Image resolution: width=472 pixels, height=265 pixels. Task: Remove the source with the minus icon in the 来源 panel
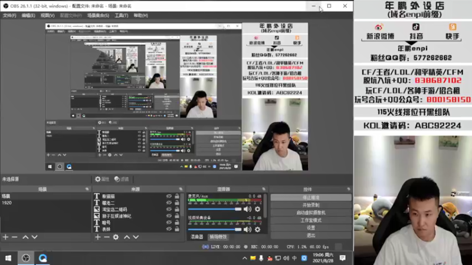coord(107,237)
